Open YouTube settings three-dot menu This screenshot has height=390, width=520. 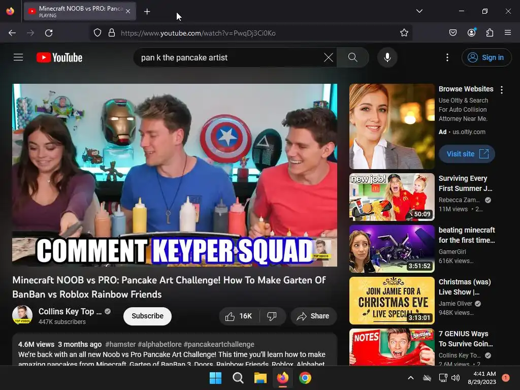pos(447,57)
